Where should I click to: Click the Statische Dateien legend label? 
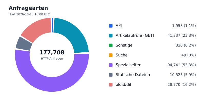tap(133, 75)
